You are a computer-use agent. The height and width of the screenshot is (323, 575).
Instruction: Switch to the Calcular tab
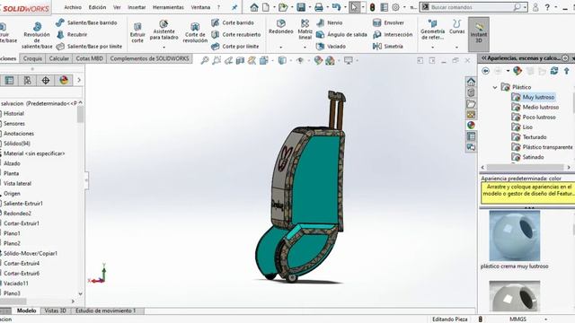[x=58, y=58]
